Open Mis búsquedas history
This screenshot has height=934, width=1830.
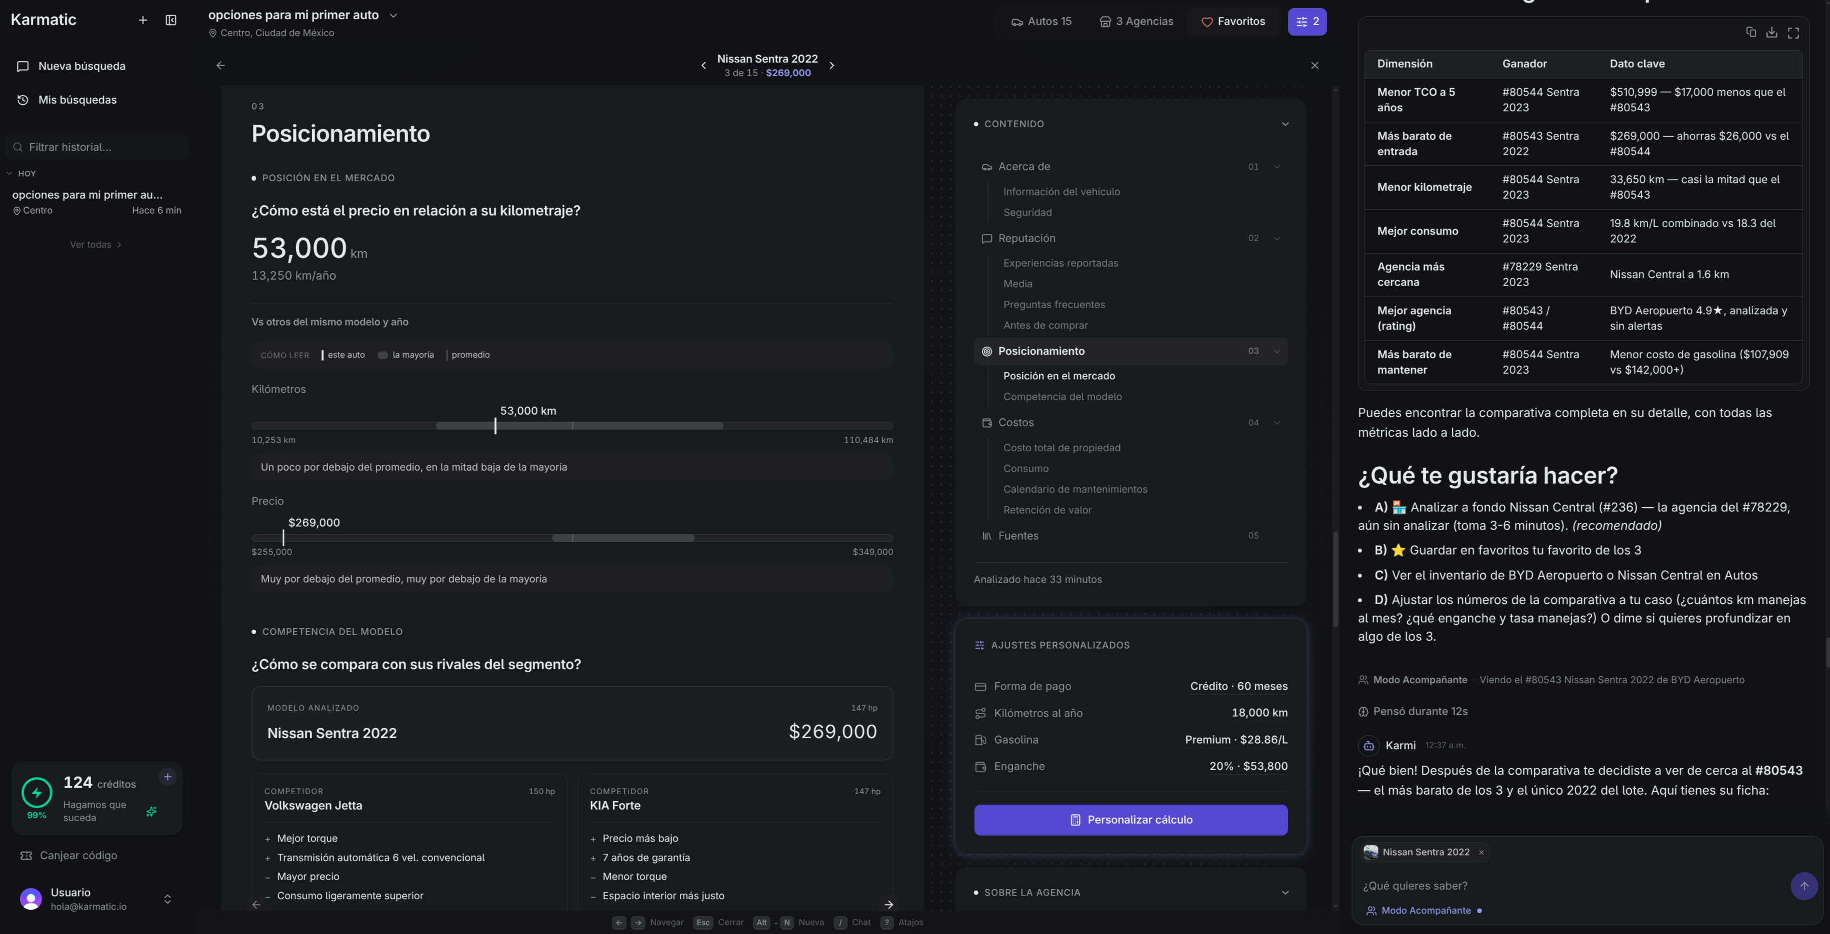[x=97, y=100]
